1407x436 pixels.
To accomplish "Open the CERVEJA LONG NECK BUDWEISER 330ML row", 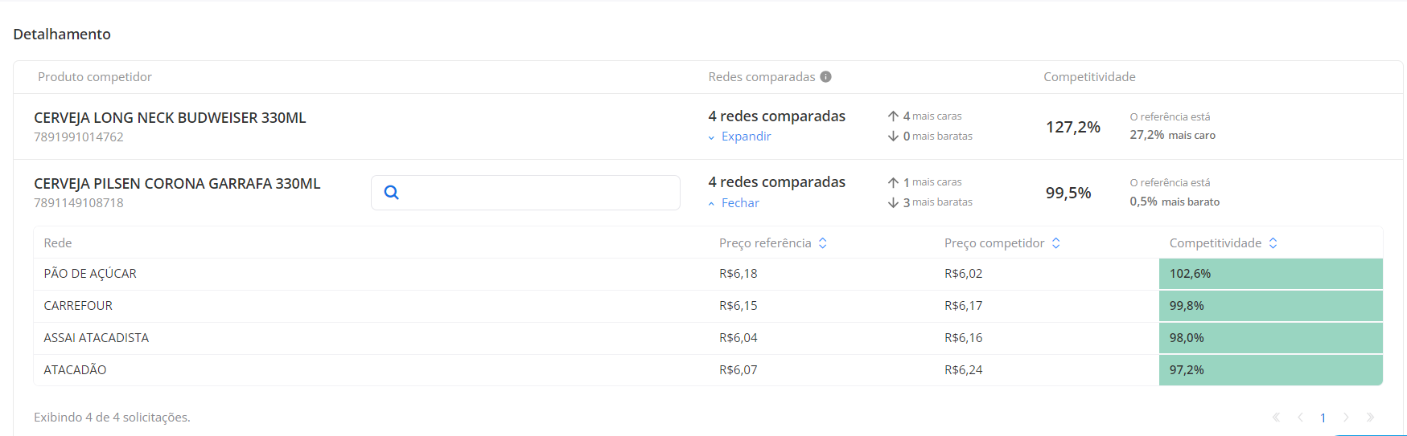I will point(708,127).
